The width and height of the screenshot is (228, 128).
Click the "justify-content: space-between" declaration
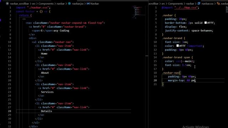[x=189, y=31]
